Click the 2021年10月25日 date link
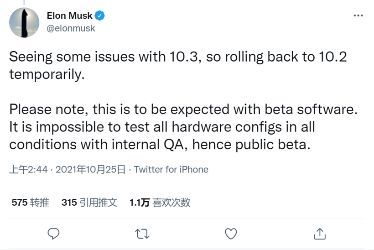The width and height of the screenshot is (374, 250). 90,170
